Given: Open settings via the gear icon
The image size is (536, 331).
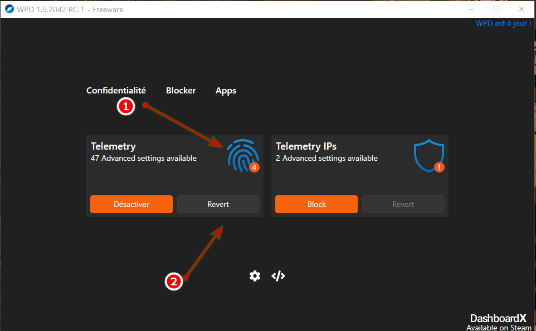Looking at the screenshot, I should coord(255,276).
